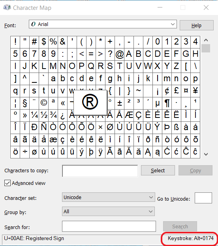Close the Character Map window
Image resolution: width=218 pixels, height=246 pixels.
(x=206, y=7)
